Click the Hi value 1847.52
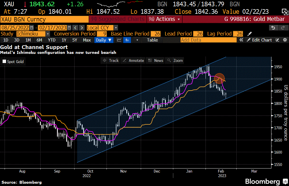This screenshot has height=186, width=289. (x=108, y=12)
